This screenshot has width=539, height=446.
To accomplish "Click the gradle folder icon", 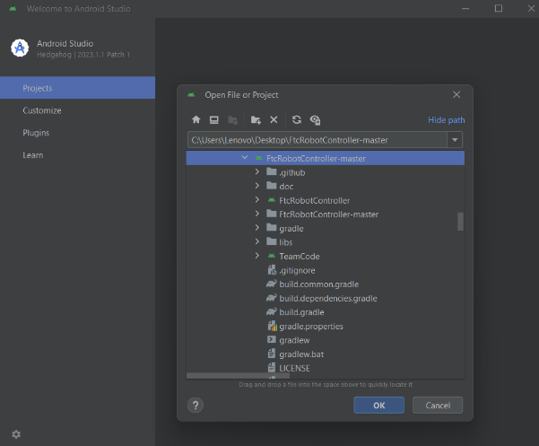I will [x=272, y=228].
